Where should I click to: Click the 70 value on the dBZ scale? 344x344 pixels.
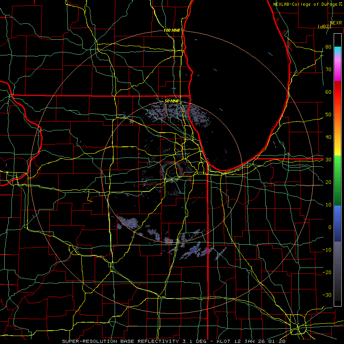328,70
